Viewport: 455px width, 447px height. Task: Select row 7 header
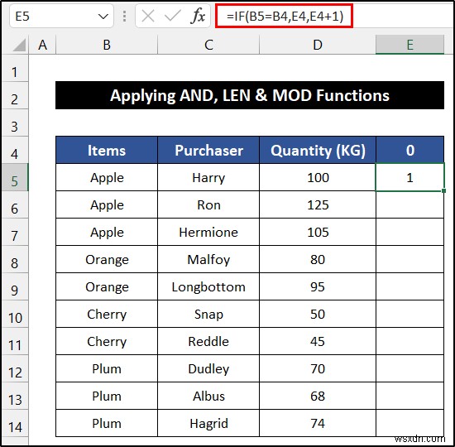coord(15,232)
